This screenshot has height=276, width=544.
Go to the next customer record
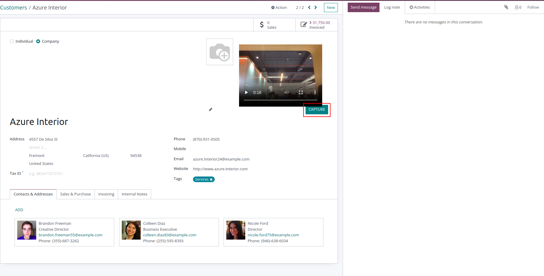tap(316, 7)
